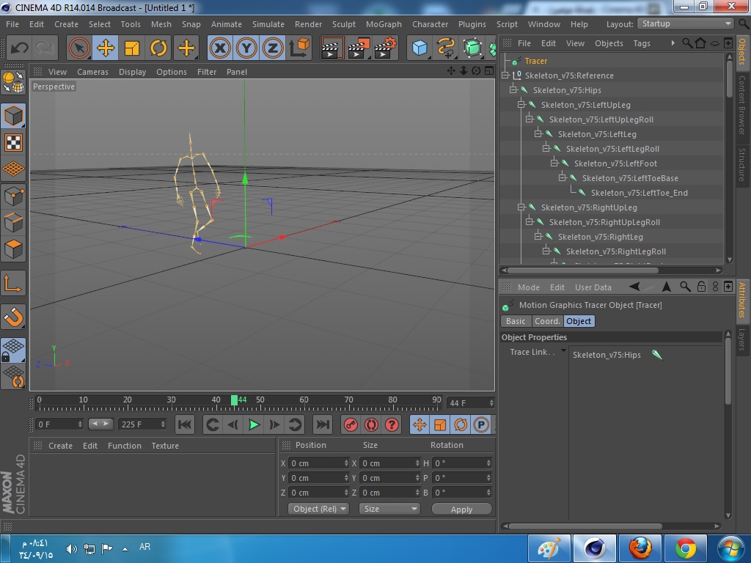Open Firefox from the taskbar
The width and height of the screenshot is (751, 563).
(640, 548)
